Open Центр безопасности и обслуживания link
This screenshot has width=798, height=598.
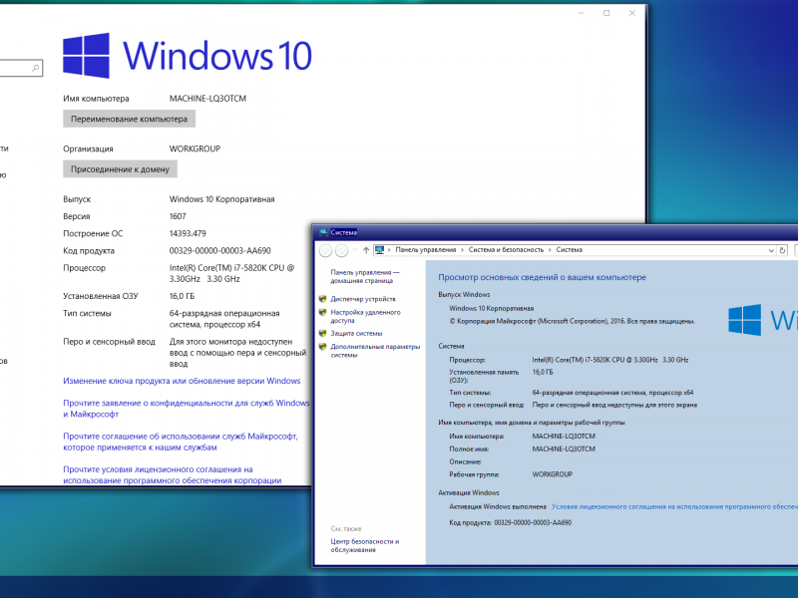(x=364, y=545)
